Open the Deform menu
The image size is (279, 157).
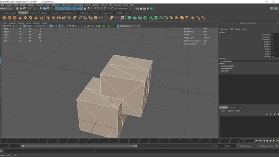[104, 5]
